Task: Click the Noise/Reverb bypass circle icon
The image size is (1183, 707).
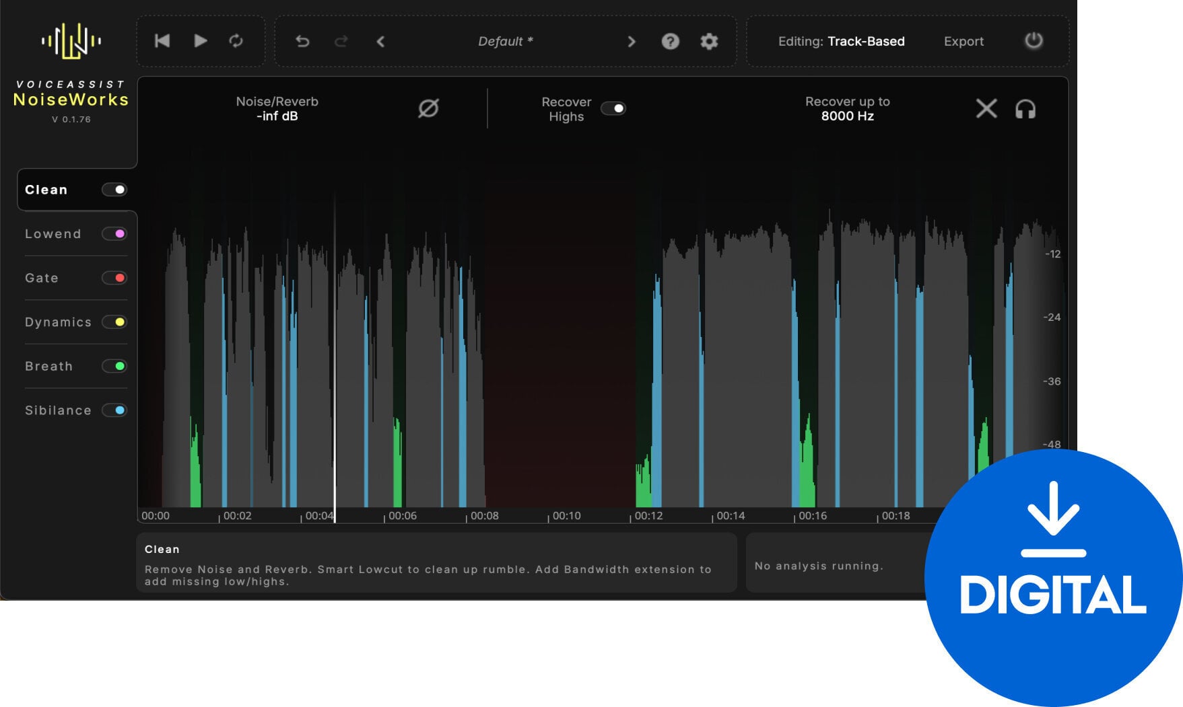Action: (430, 108)
